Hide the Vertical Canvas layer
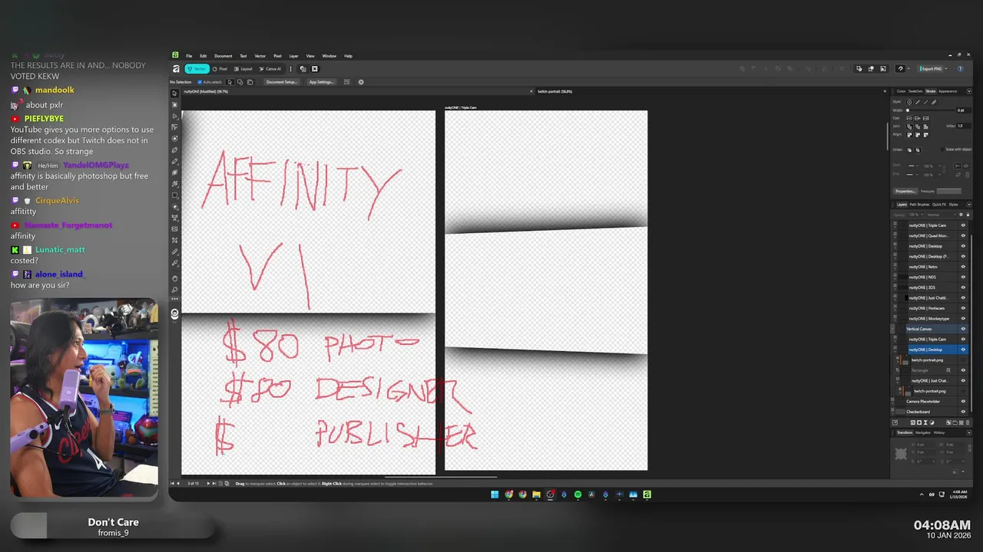 coord(963,329)
